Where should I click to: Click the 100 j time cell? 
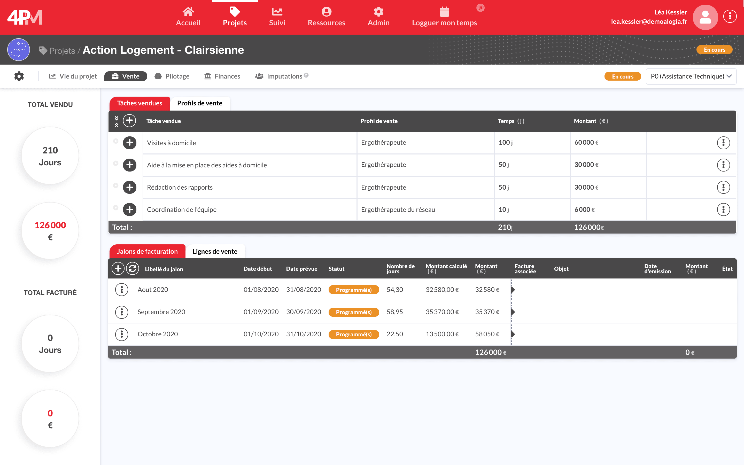[x=532, y=143]
